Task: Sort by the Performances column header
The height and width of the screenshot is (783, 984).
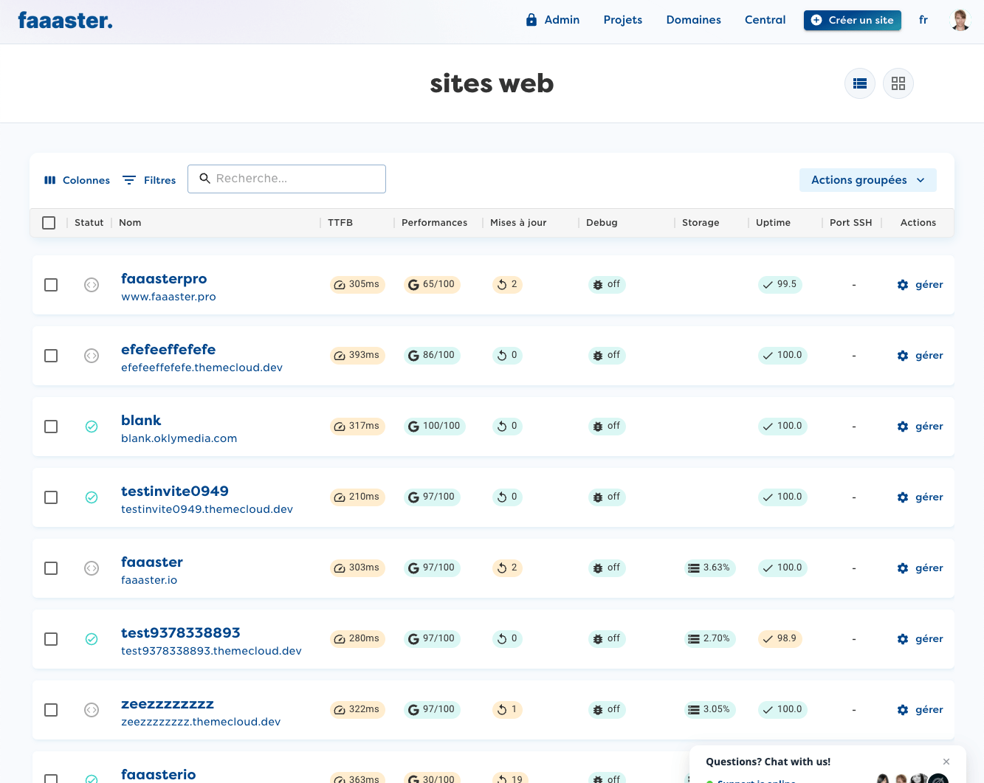Action: point(434,223)
